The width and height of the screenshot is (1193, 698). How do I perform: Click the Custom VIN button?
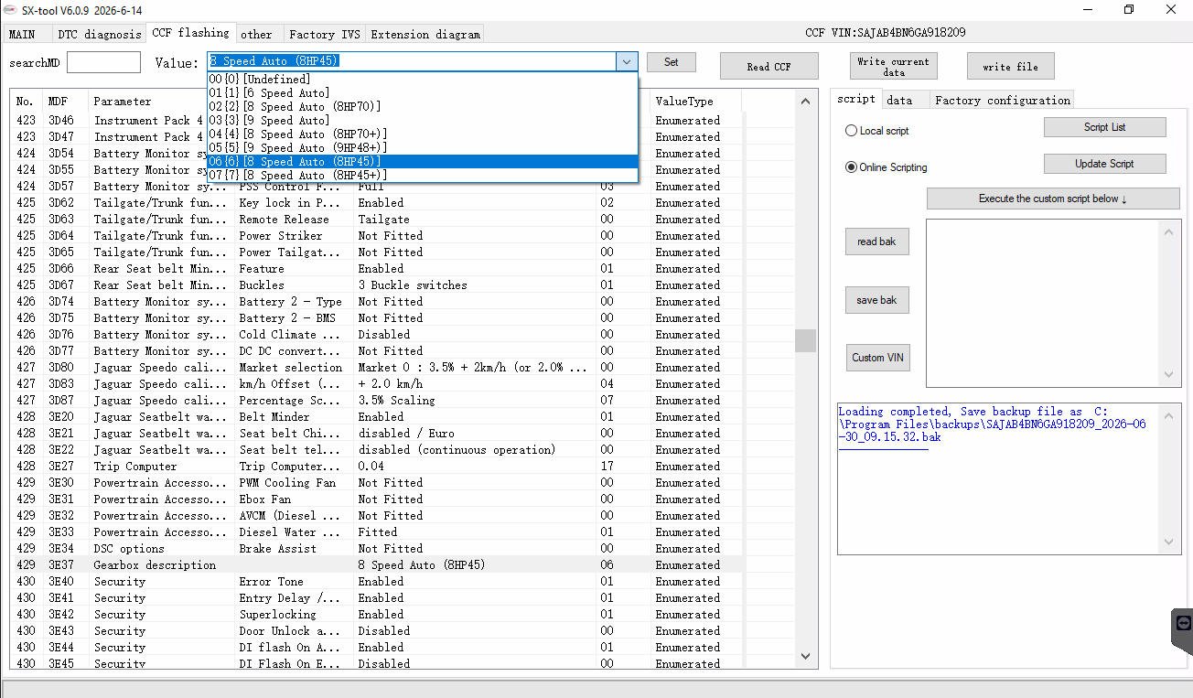pos(878,358)
